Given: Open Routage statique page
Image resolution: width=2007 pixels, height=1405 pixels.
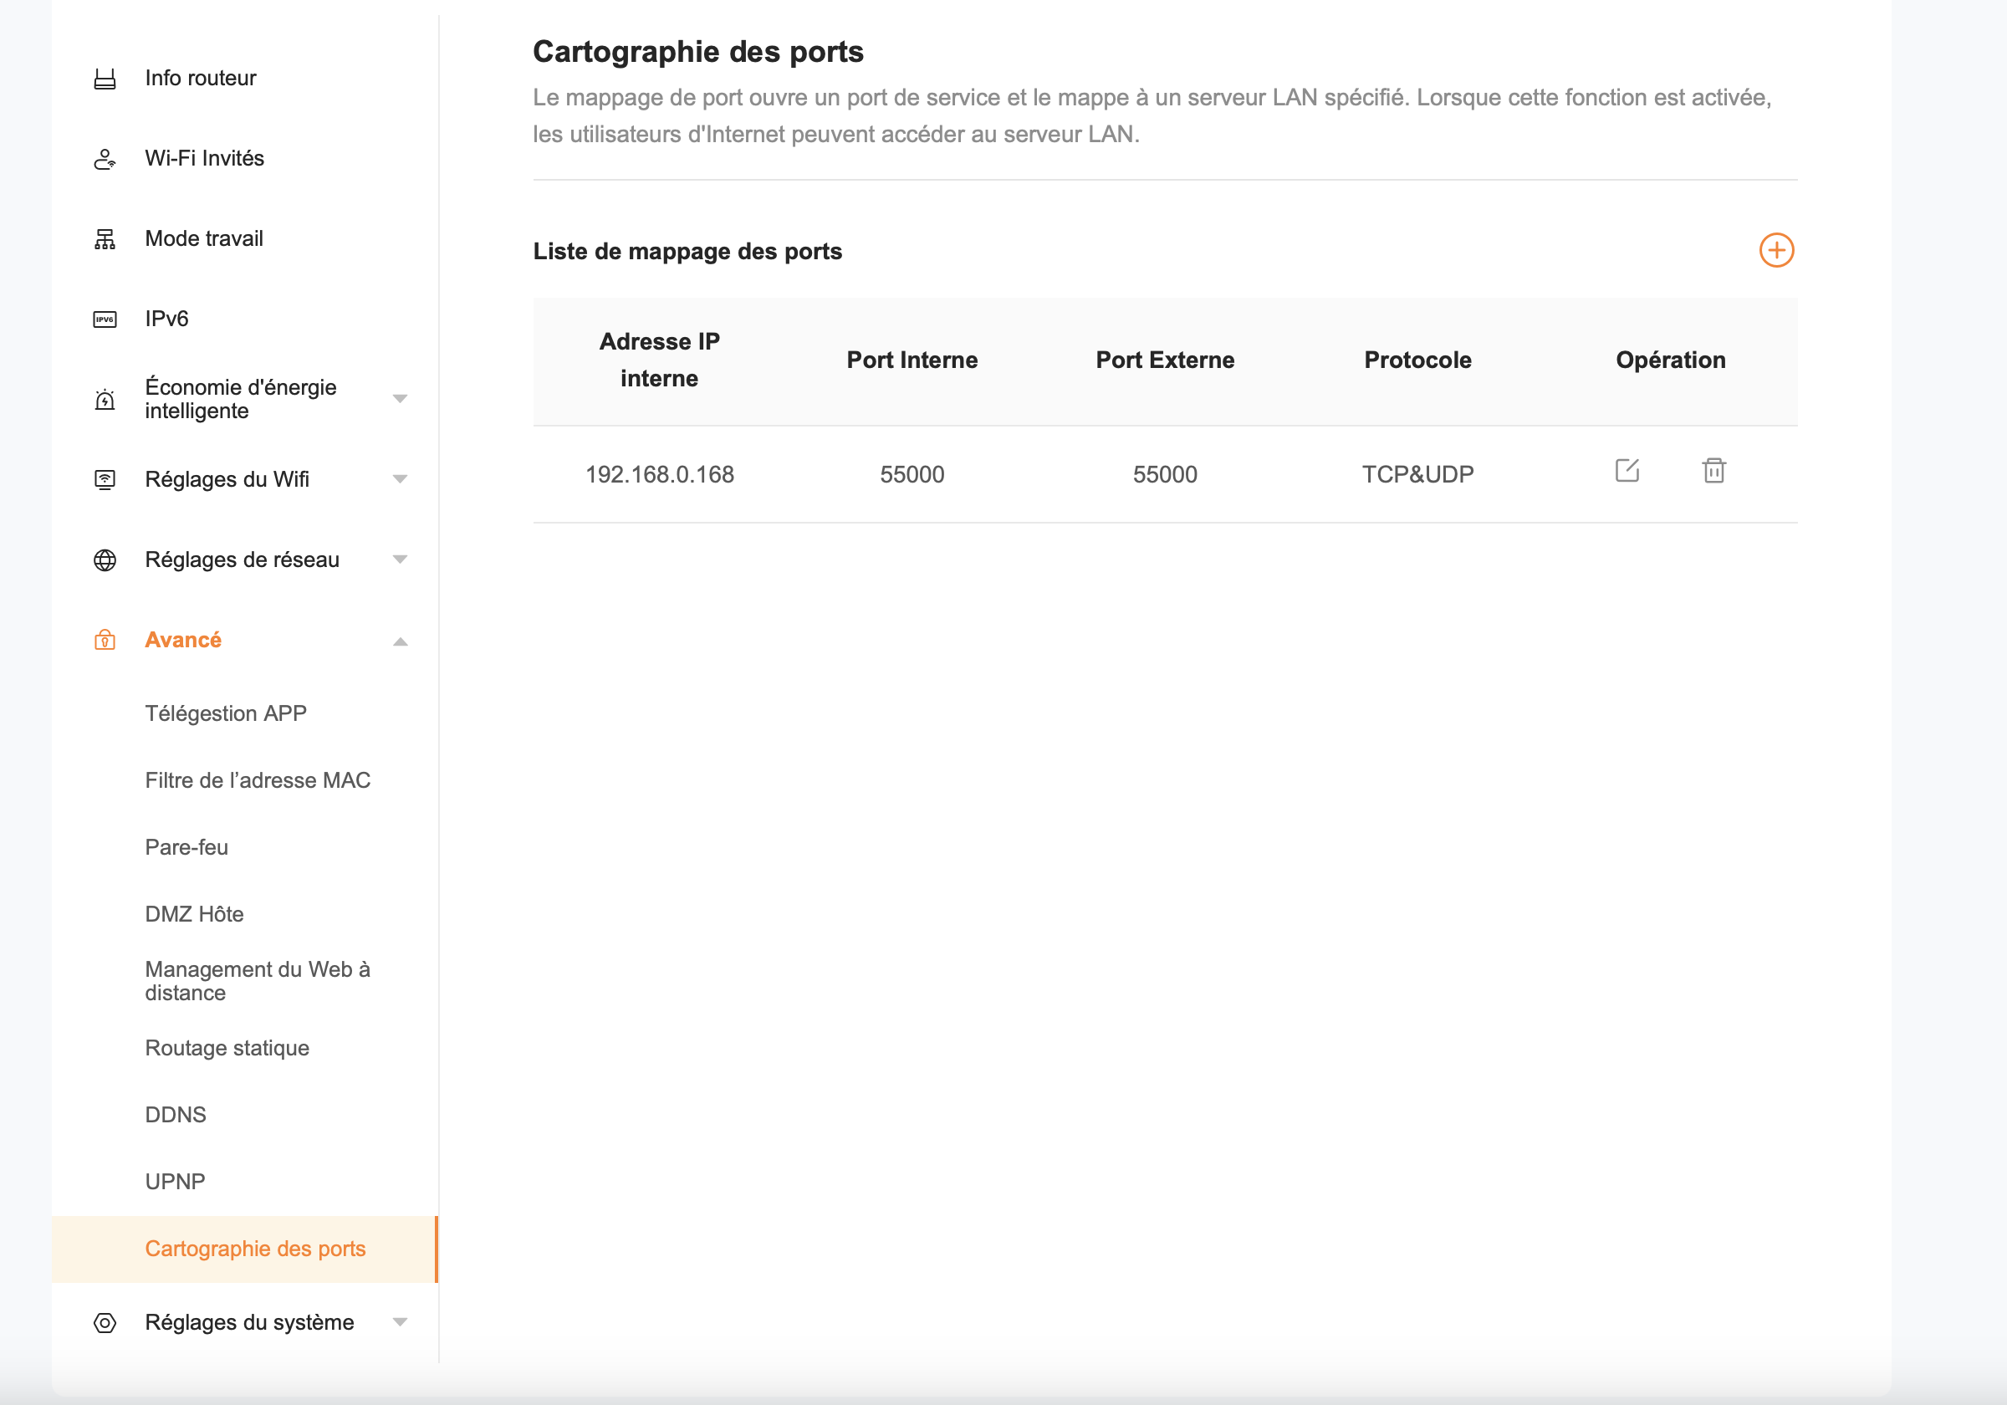Looking at the screenshot, I should (227, 1048).
